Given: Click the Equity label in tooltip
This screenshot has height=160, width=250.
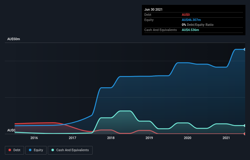Looking at the screenshot, I should click(149, 20).
